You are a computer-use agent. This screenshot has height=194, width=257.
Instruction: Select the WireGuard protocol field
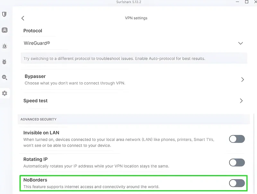coord(37,43)
